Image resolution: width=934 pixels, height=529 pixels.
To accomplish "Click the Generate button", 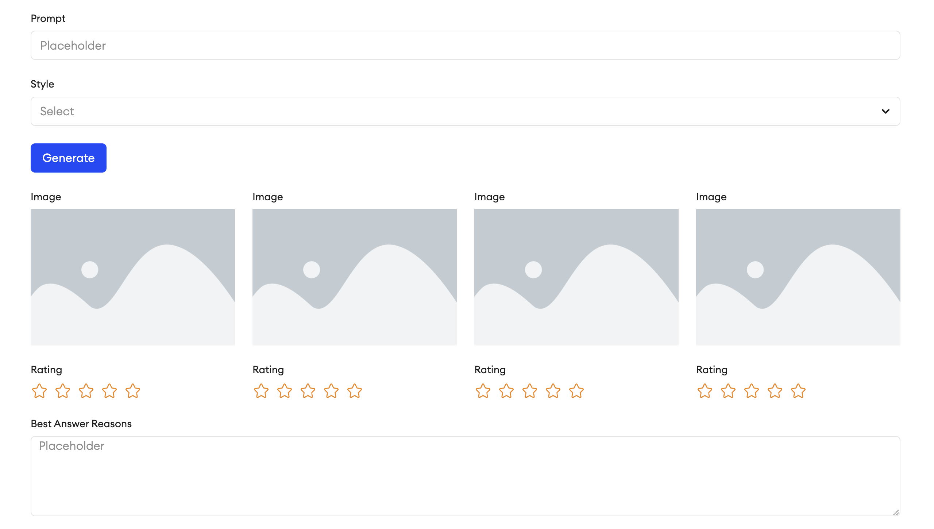I will (69, 158).
